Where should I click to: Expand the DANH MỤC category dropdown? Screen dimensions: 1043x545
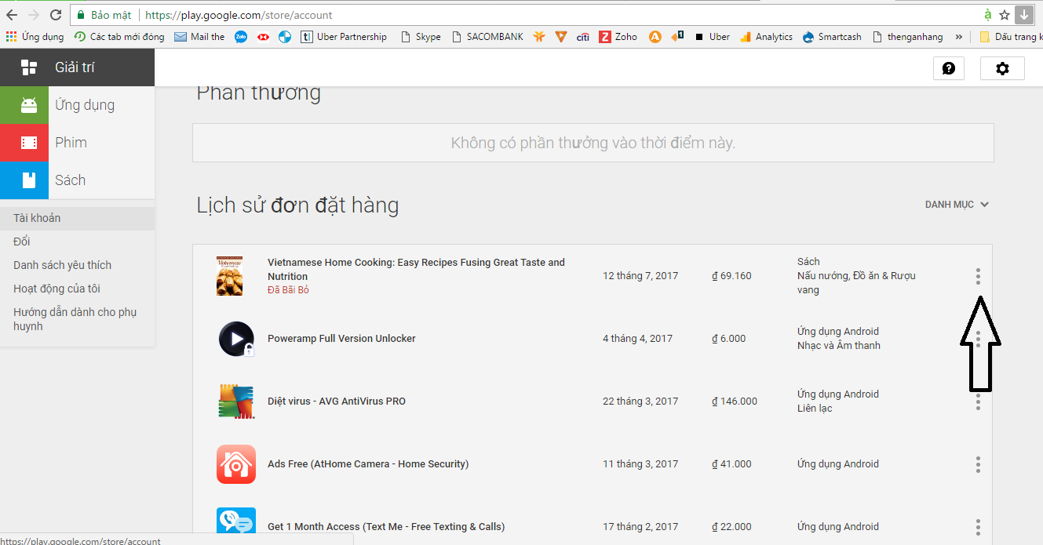(957, 205)
